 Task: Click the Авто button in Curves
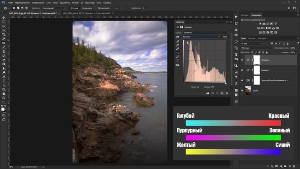[x=225, y=37]
